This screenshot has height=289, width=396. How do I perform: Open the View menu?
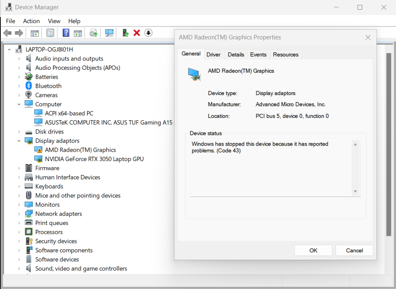pos(54,21)
